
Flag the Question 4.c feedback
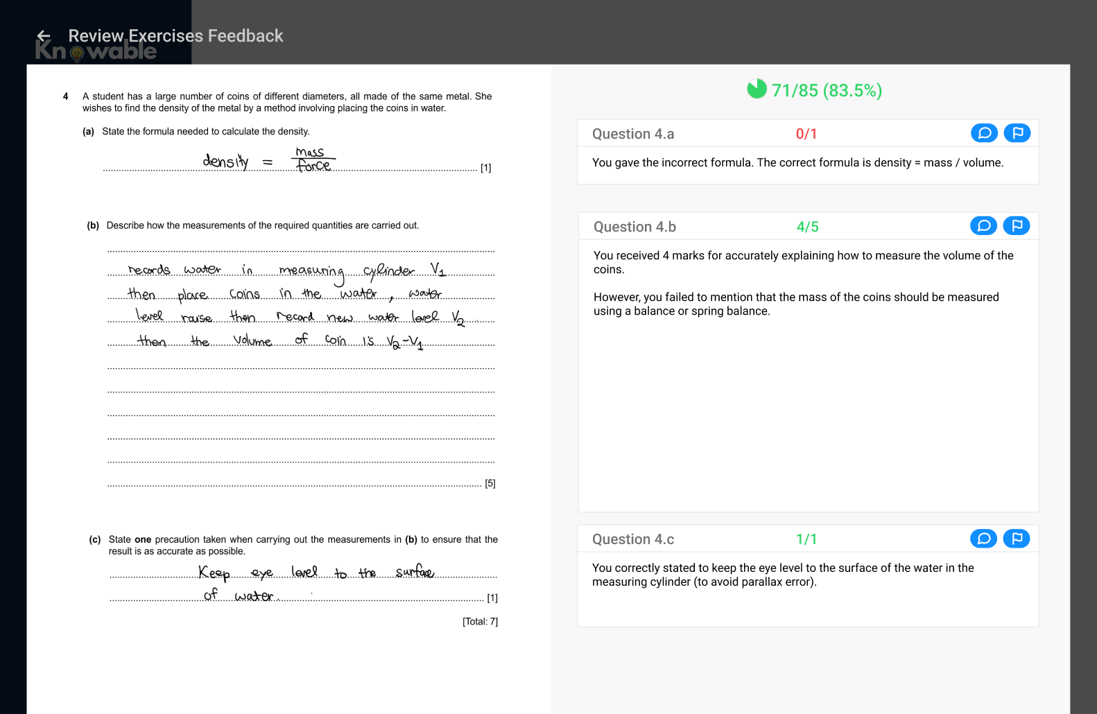coord(1017,539)
